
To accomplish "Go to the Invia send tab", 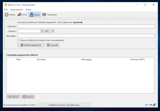I will tap(22, 15).
